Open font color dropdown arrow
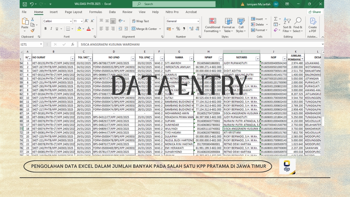 (x=93, y=29)
